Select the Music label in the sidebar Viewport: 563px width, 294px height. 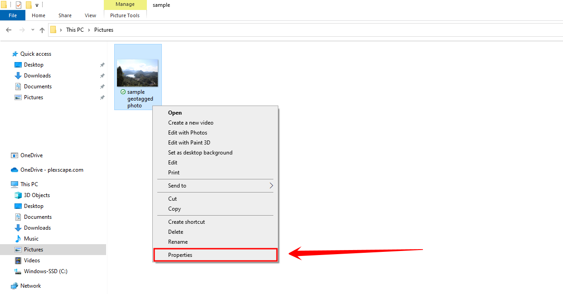31,239
